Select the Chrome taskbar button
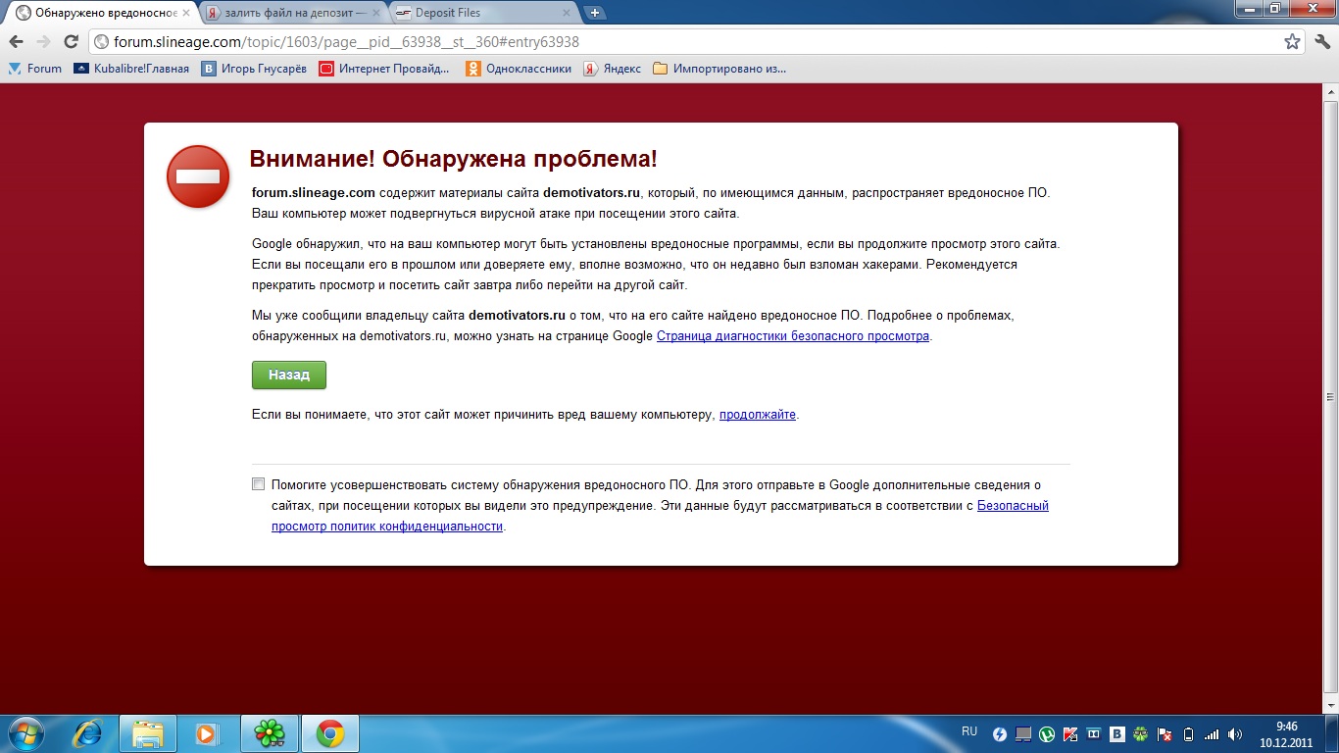 pyautogui.click(x=330, y=733)
